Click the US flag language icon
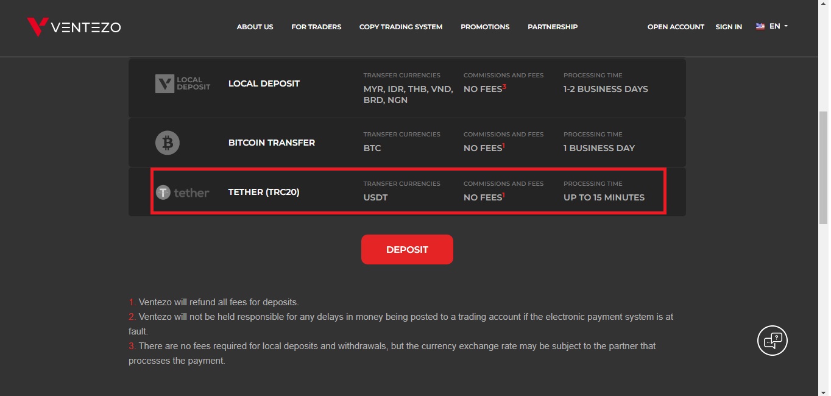 point(760,27)
